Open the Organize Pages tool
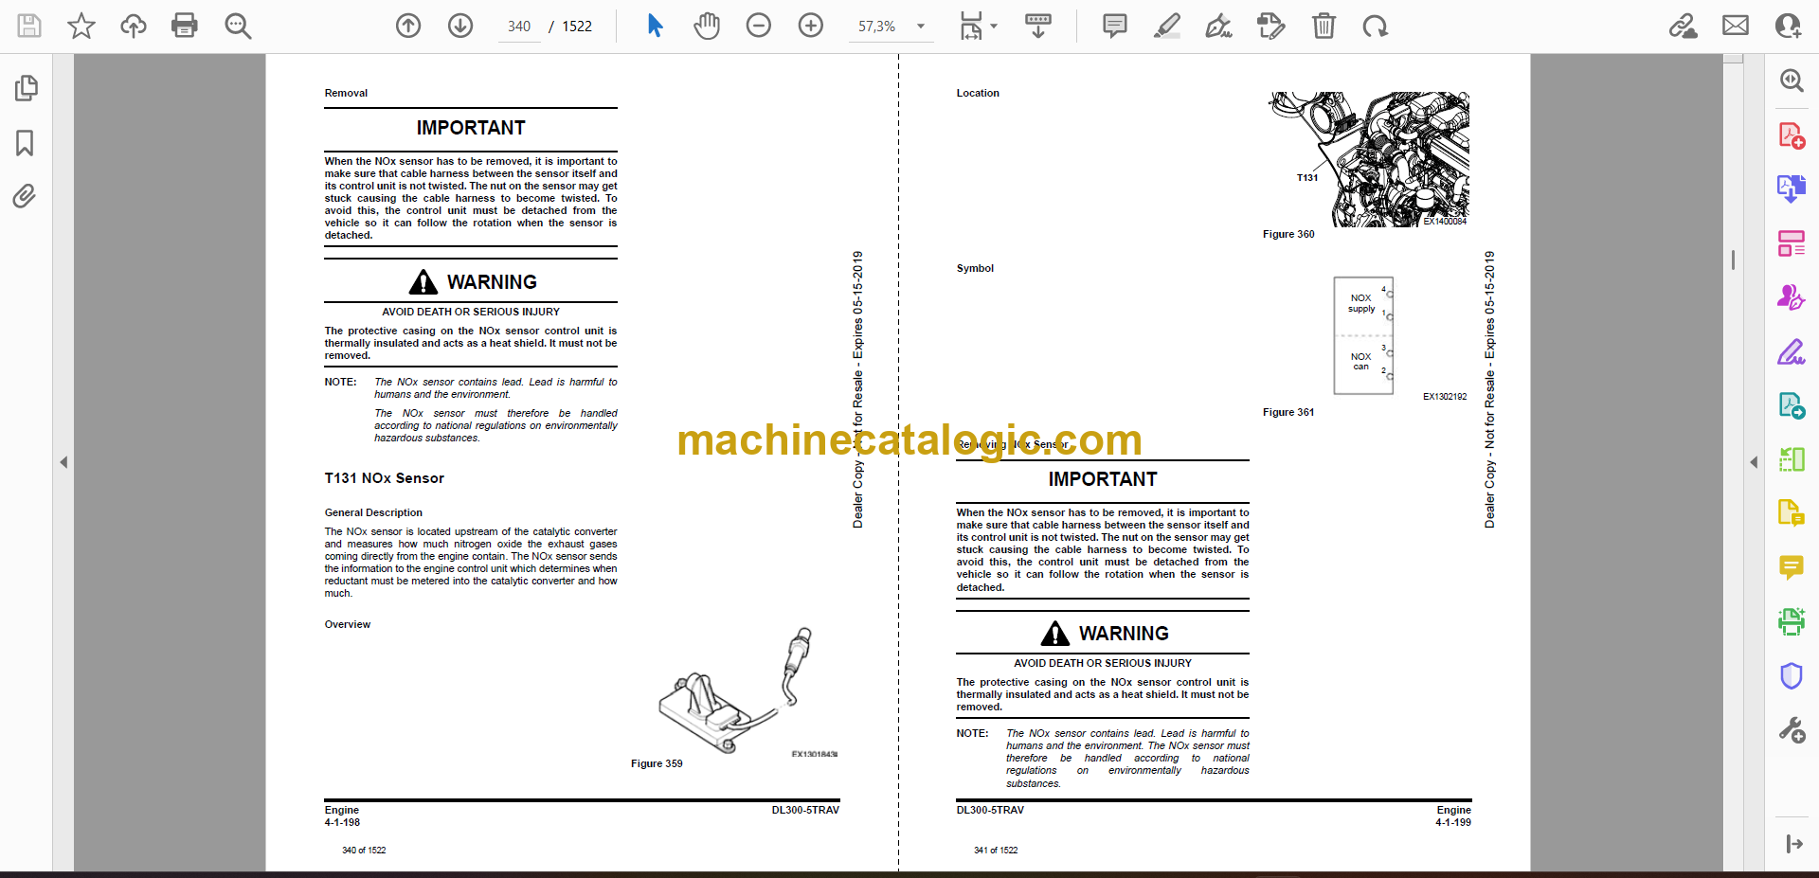The height and width of the screenshot is (878, 1819). (1792, 243)
